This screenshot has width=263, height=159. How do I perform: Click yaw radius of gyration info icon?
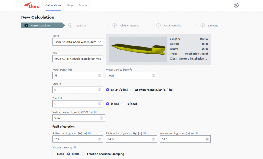pos(197,133)
